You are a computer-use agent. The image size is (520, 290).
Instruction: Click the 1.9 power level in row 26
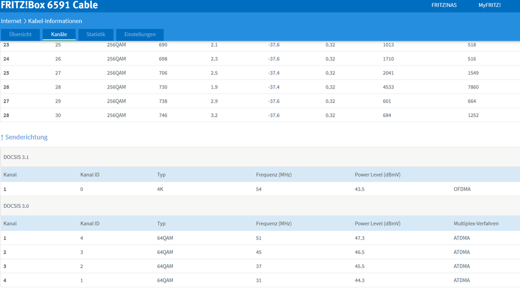pyautogui.click(x=214, y=87)
